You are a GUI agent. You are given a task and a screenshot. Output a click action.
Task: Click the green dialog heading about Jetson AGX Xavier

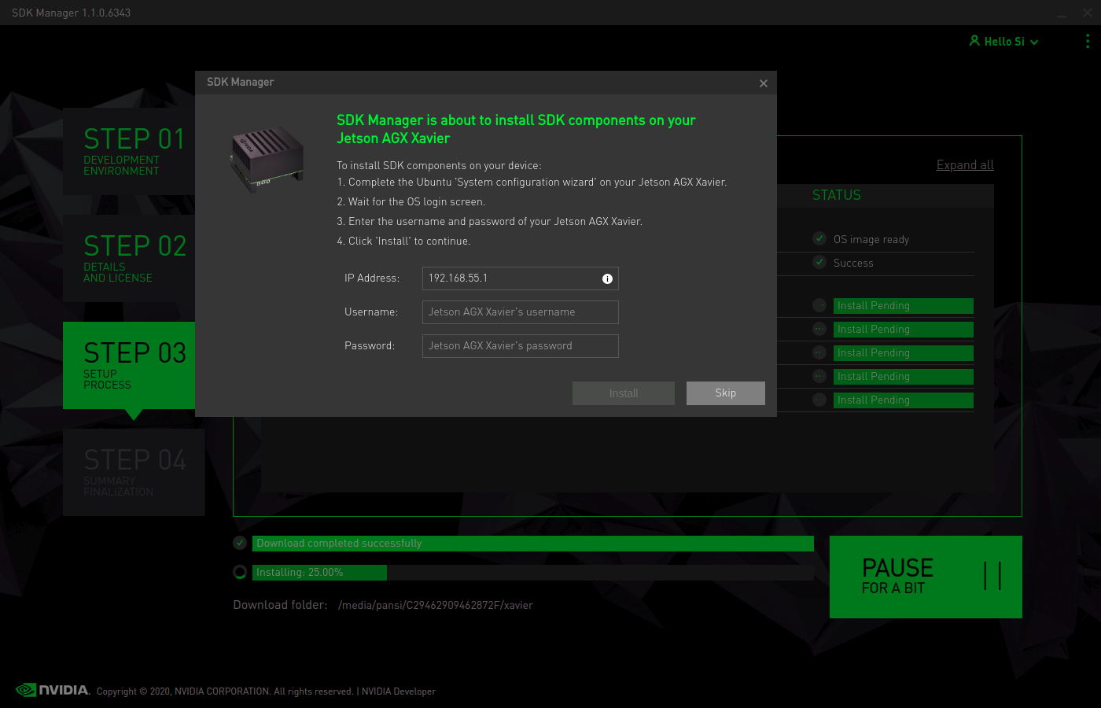tap(516, 129)
